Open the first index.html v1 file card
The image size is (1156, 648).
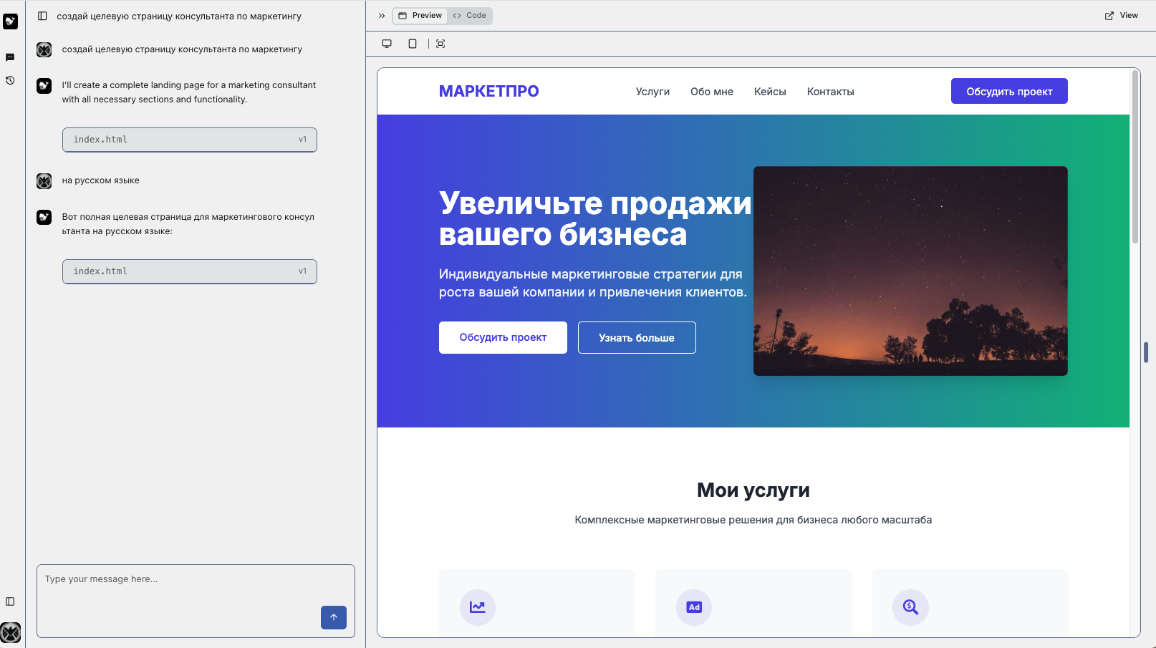pos(189,140)
